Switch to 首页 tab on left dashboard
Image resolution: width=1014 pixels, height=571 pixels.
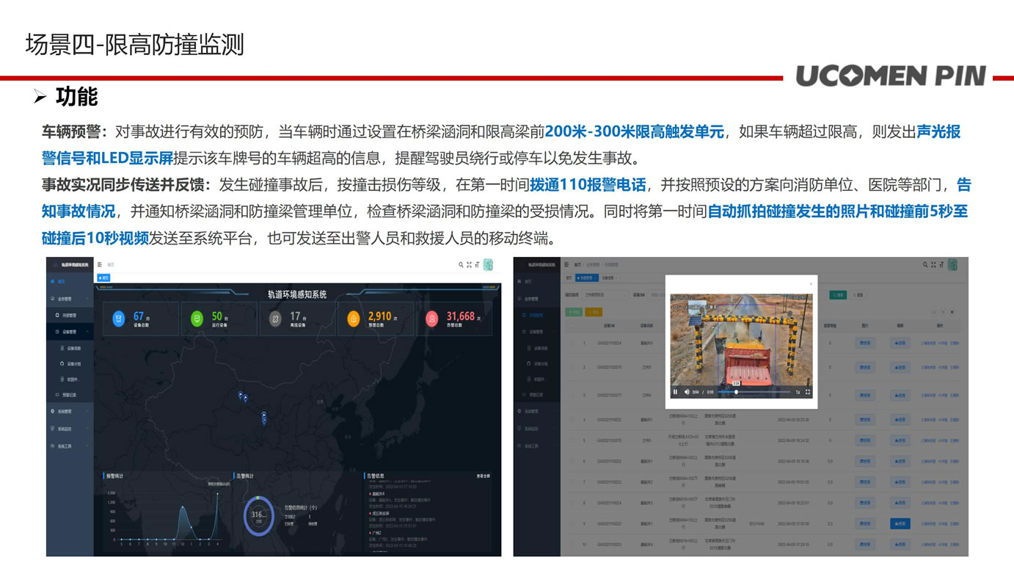[103, 278]
